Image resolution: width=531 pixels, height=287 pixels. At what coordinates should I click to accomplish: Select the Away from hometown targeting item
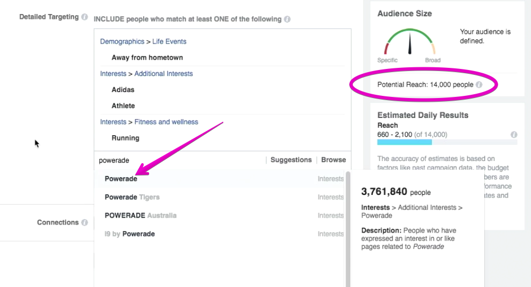147,58
